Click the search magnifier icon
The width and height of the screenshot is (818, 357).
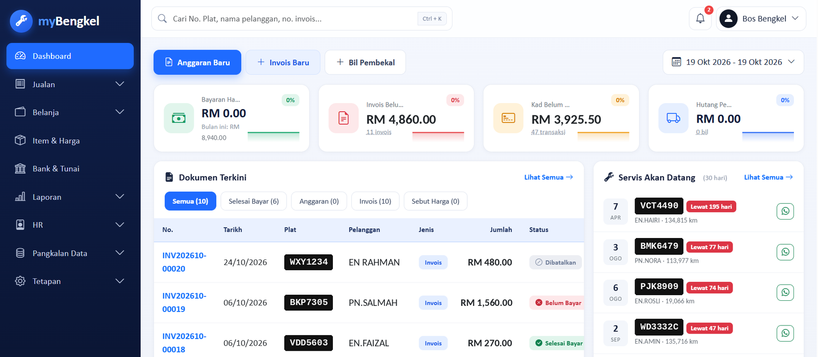163,19
